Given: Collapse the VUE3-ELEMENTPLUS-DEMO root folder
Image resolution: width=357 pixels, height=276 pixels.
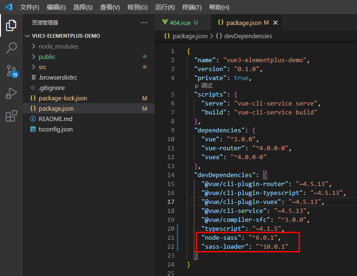Looking at the screenshot, I should [27, 36].
